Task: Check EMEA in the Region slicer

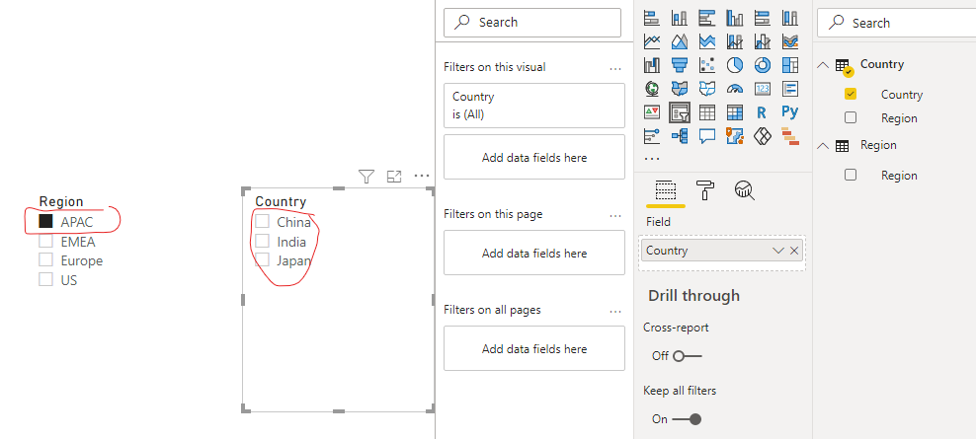Action: click(45, 241)
